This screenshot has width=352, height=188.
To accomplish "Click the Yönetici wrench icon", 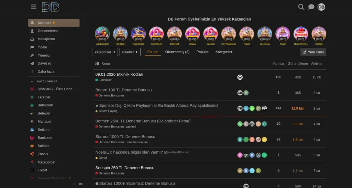I will (32, 55).
